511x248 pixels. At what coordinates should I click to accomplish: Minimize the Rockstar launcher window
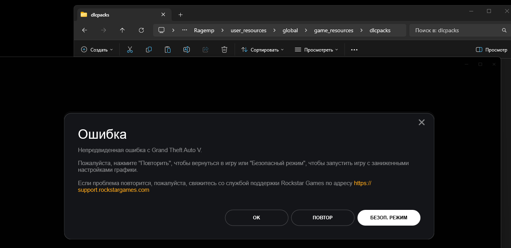tap(467, 64)
